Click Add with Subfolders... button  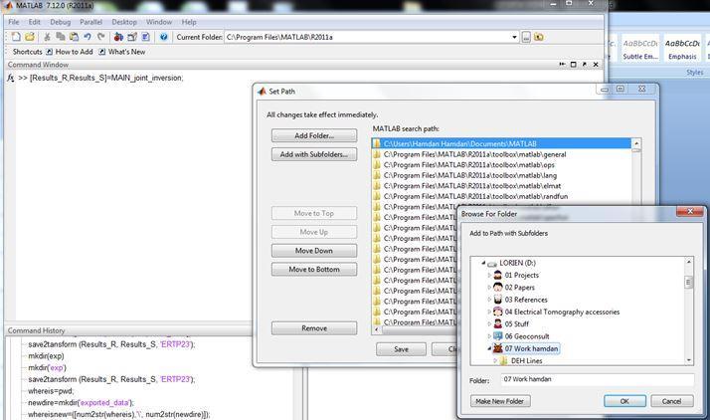click(x=314, y=154)
